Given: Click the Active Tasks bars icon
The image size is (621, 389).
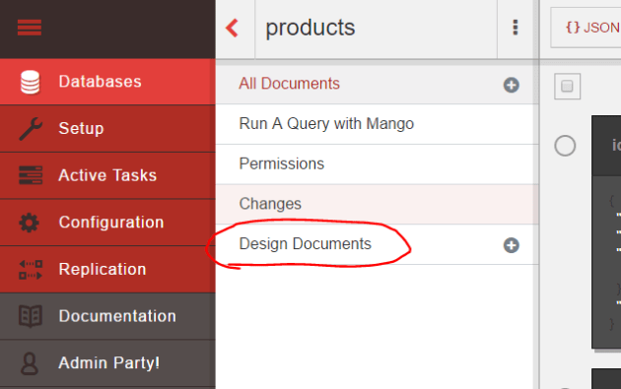Looking at the screenshot, I should 31,175.
